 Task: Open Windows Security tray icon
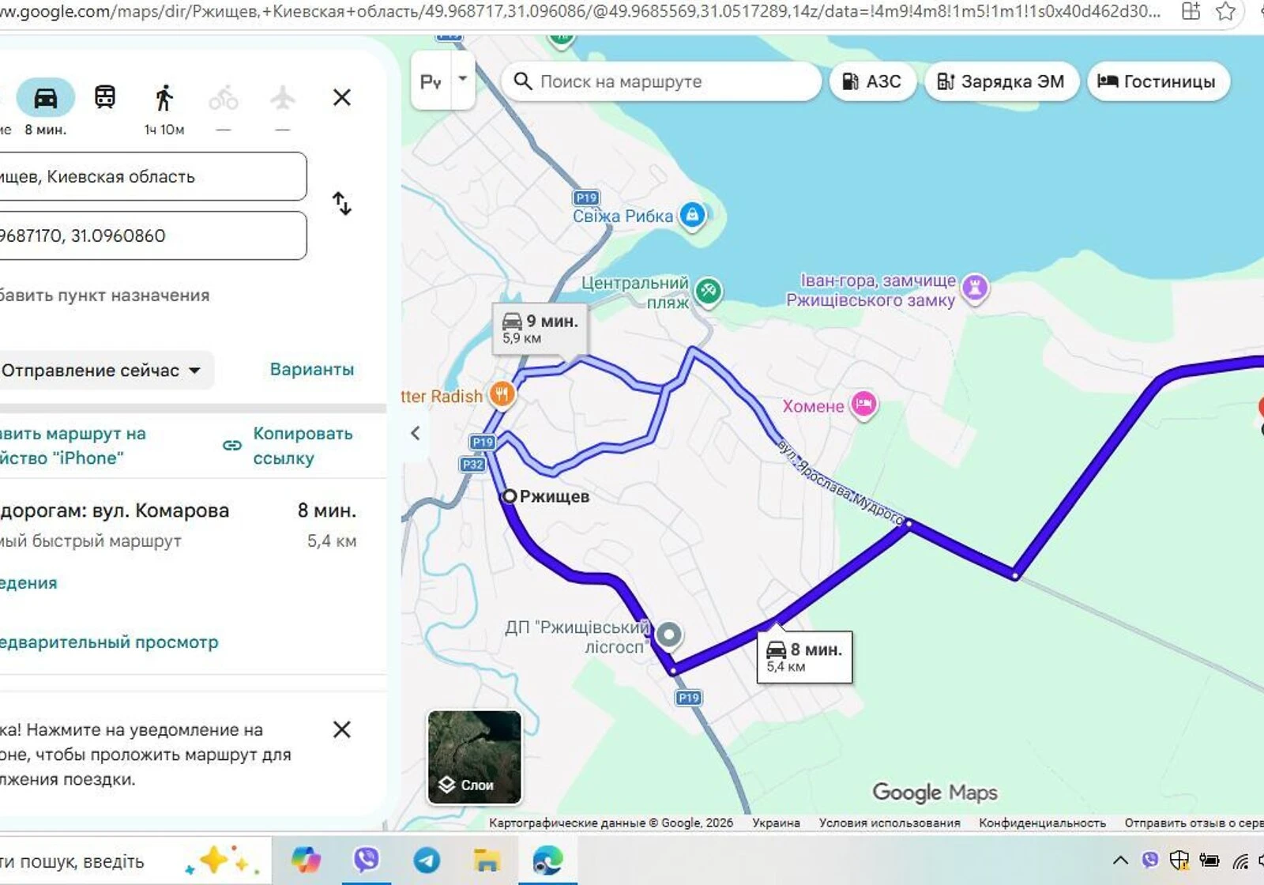[x=1179, y=860]
